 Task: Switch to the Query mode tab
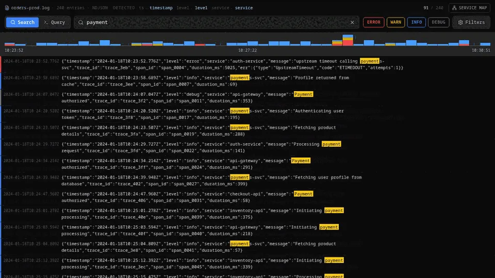click(x=55, y=22)
